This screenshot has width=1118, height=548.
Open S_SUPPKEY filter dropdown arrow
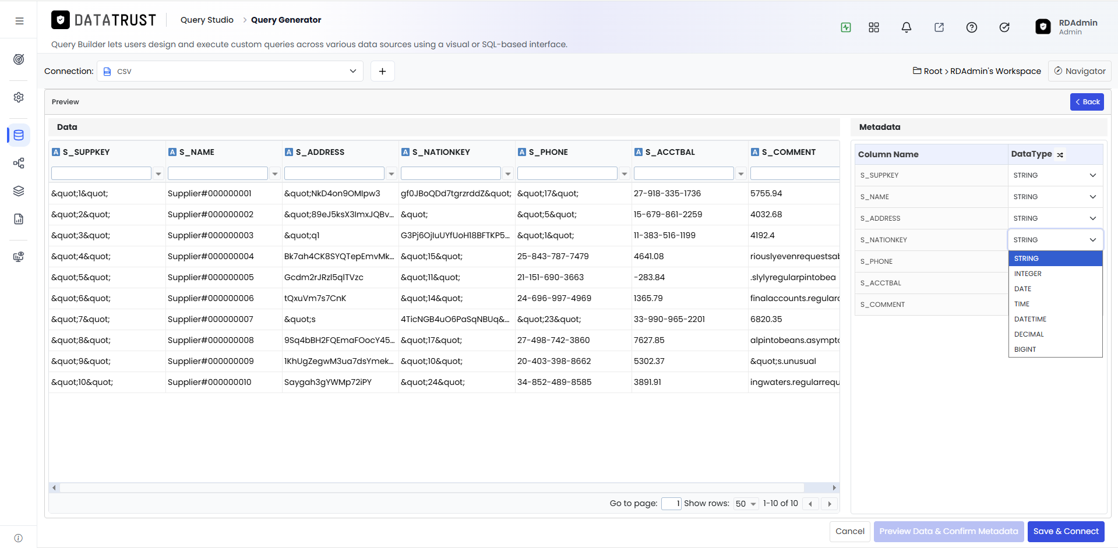pos(158,174)
